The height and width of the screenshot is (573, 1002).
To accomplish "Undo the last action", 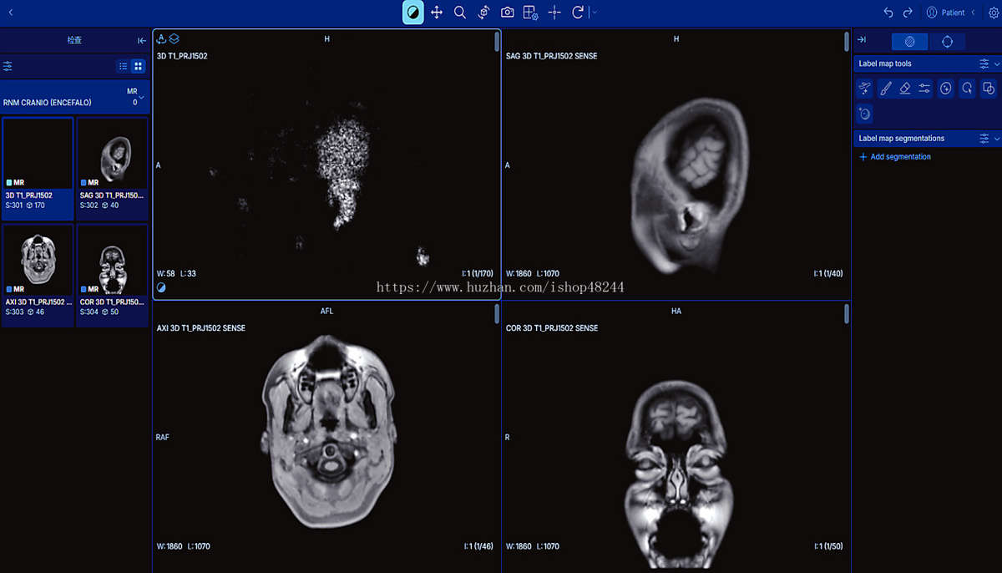I will click(x=888, y=13).
